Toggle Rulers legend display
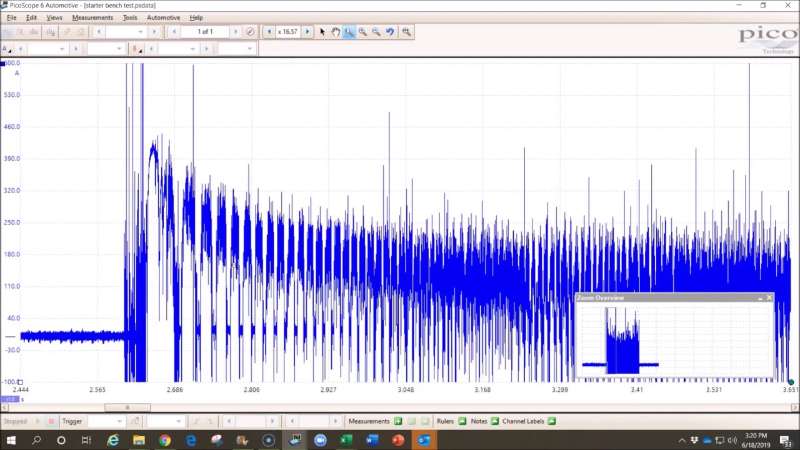The image size is (800, 450). pyautogui.click(x=462, y=421)
